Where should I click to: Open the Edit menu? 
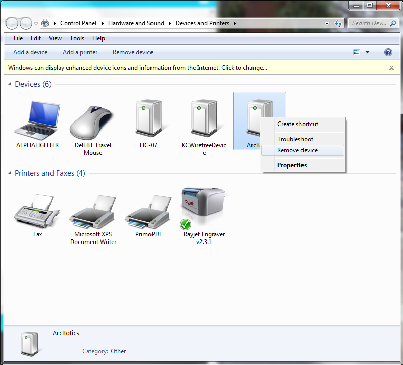point(36,38)
